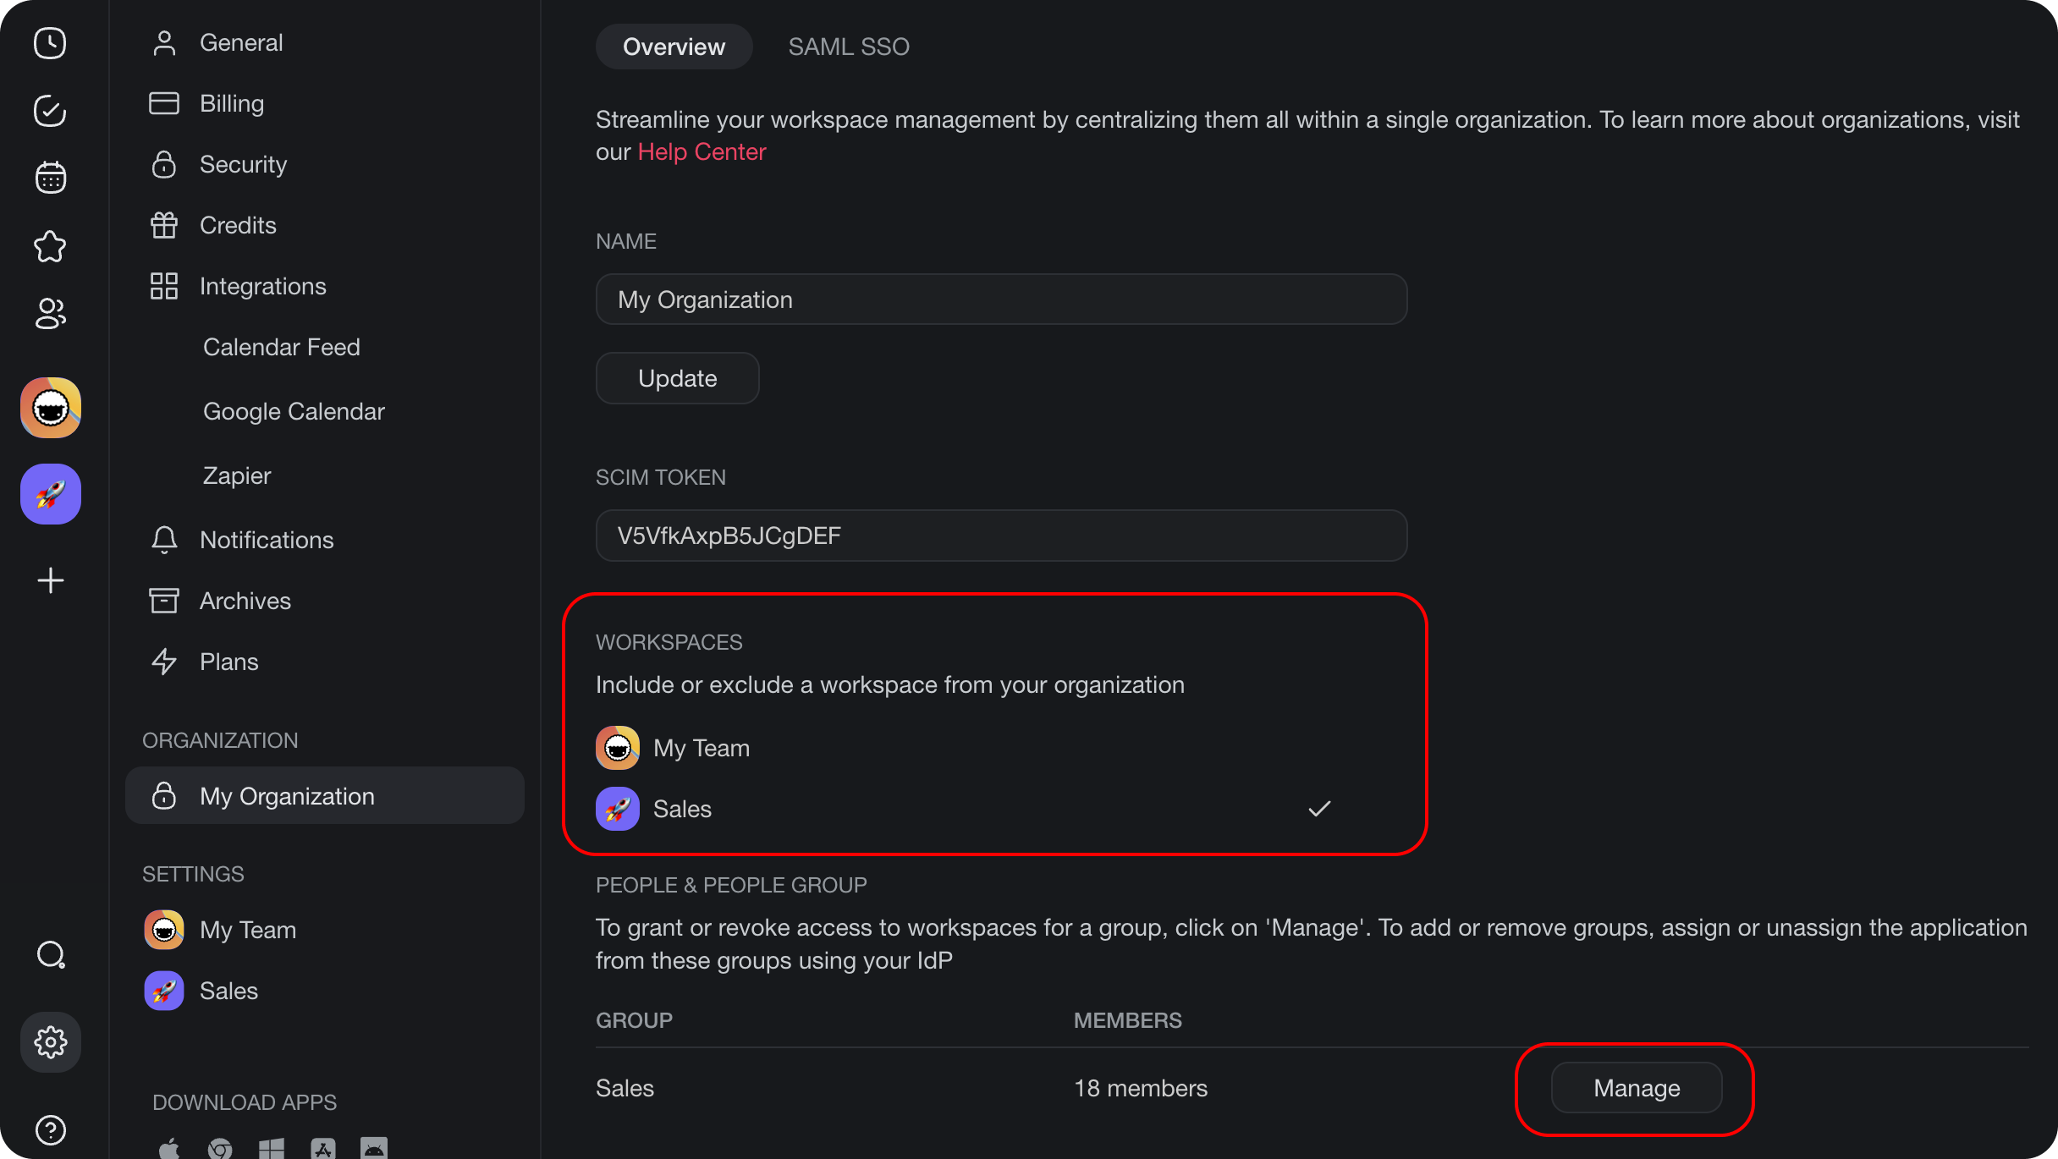Open the Help Center link
This screenshot has height=1159, width=2058.
point(702,152)
